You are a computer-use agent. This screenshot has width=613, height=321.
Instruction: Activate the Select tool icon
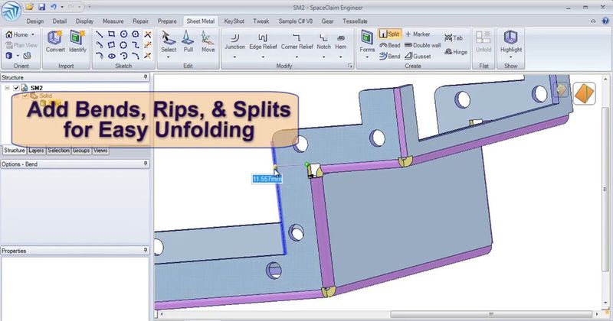click(168, 38)
